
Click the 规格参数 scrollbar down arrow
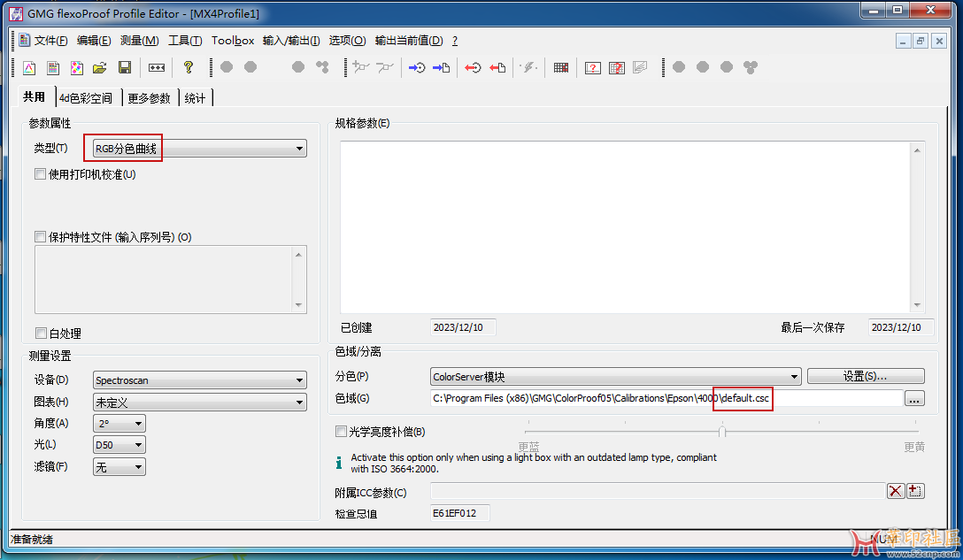tap(917, 305)
